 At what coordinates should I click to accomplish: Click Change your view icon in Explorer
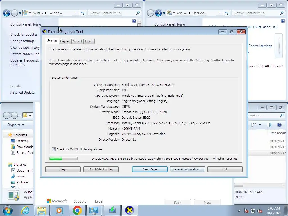(254, 125)
